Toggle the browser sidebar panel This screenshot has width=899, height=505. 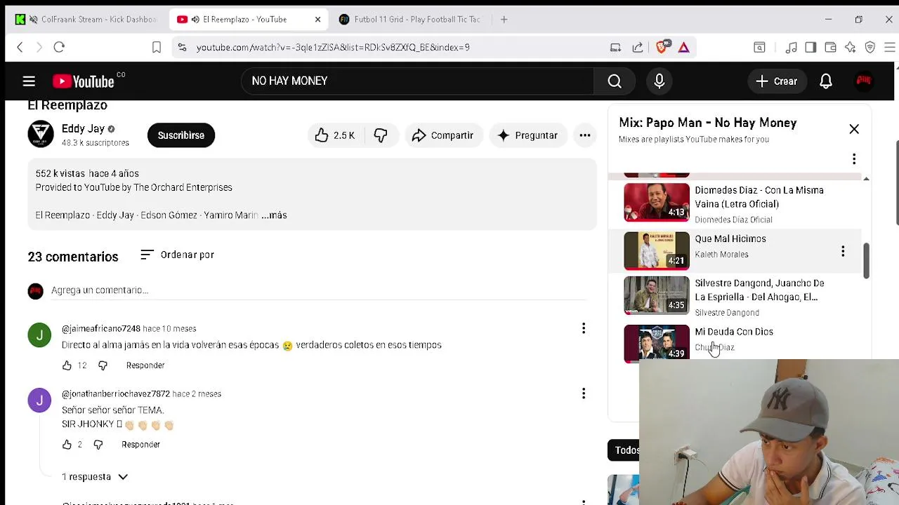811,47
